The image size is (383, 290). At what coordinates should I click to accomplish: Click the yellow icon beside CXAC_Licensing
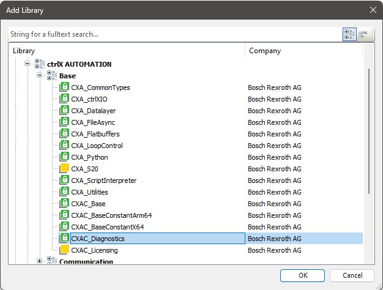pos(64,250)
